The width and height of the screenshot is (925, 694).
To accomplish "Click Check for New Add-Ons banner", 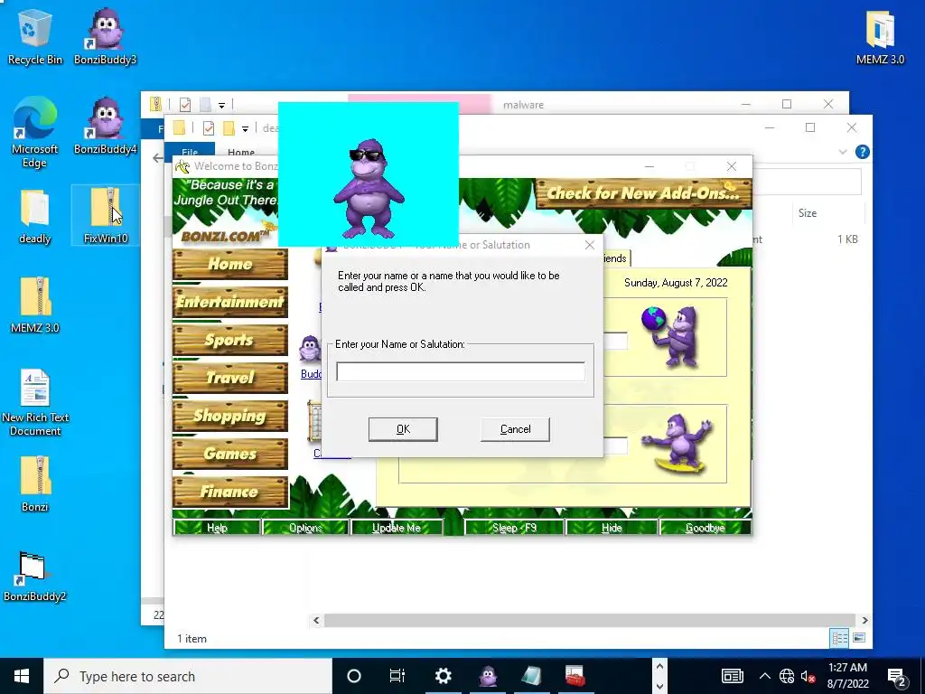I will tap(643, 193).
